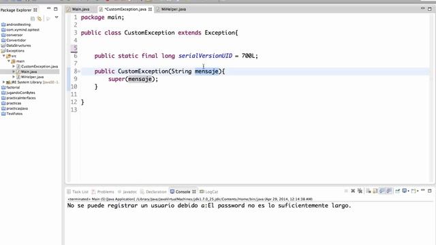Toggle Scroll Lock in the console

pyautogui.click(x=375, y=191)
